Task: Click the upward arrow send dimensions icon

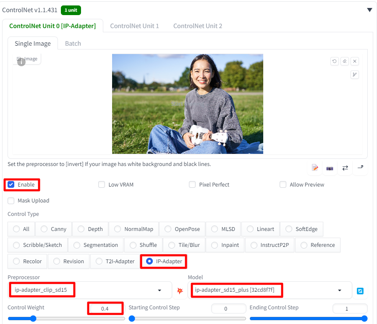Action: point(360,167)
